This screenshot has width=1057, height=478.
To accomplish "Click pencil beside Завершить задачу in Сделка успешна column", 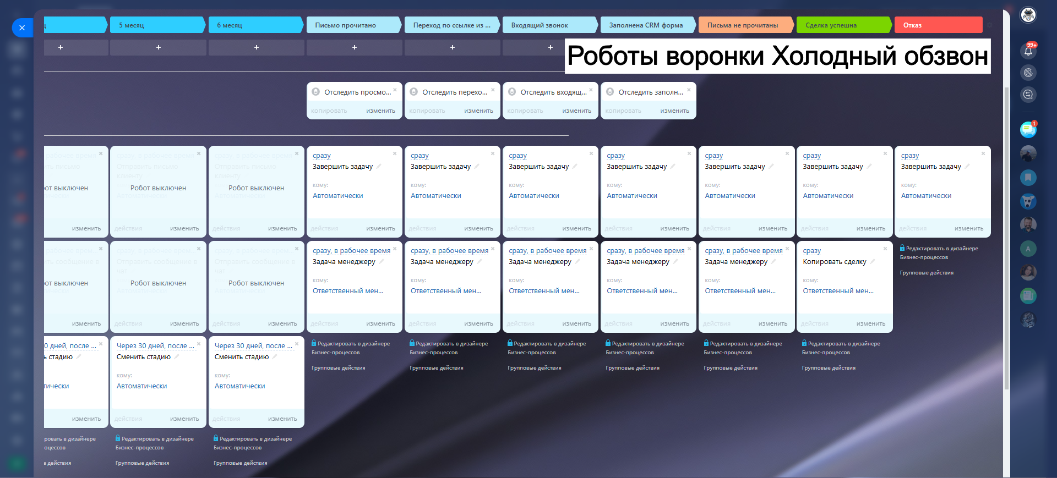I will tap(869, 166).
